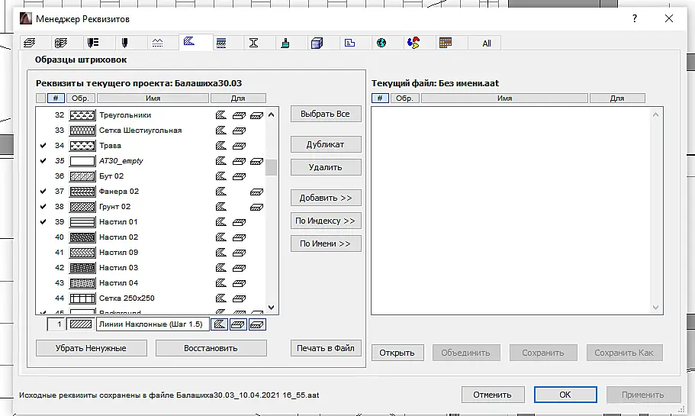Image resolution: width=695 pixels, height=416 pixels.
Task: Select the Fills (hatch samples) tab
Action: pos(189,42)
